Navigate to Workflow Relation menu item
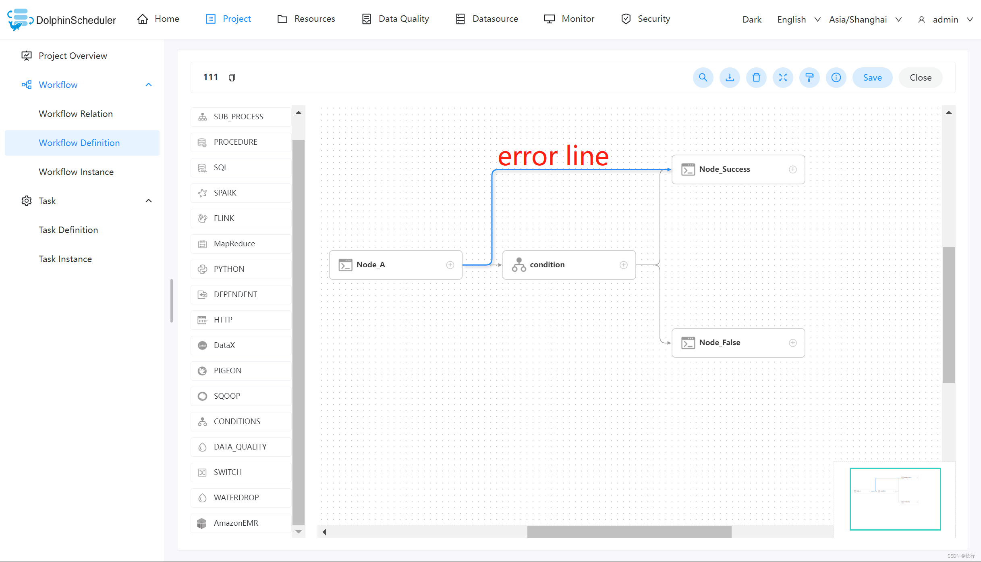This screenshot has width=981, height=562. [x=76, y=113]
